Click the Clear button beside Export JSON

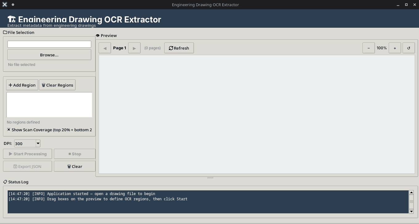(x=75, y=166)
